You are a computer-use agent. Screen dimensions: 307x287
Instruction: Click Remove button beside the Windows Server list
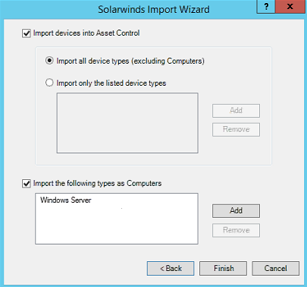tap(236, 230)
